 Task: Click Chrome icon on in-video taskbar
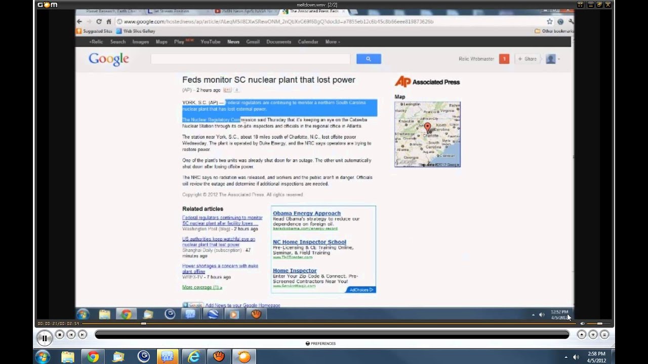point(126,314)
